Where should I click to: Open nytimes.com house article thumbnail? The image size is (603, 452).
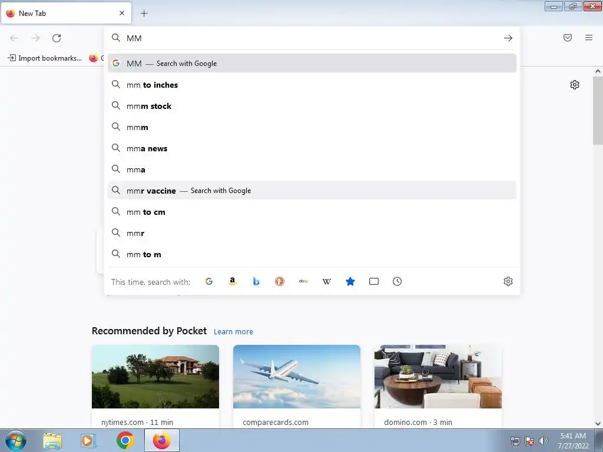tap(155, 377)
